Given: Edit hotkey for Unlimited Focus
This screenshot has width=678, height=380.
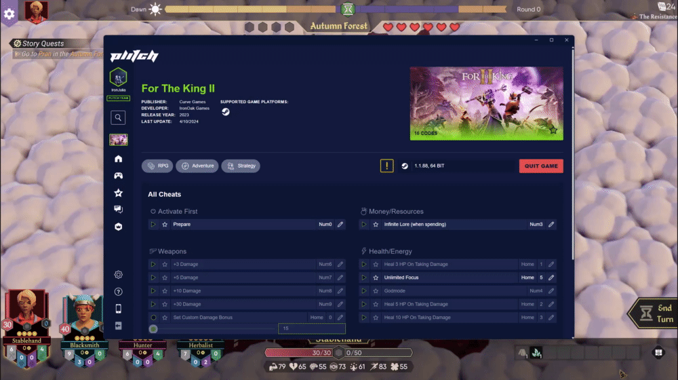Looking at the screenshot, I should (551, 278).
